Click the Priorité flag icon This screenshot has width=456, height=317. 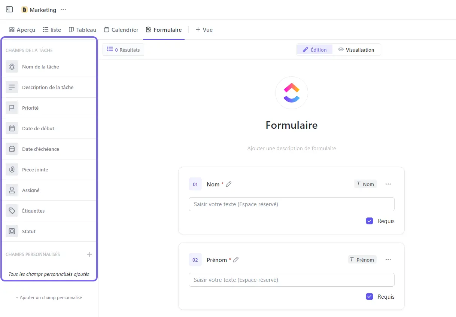[12, 108]
